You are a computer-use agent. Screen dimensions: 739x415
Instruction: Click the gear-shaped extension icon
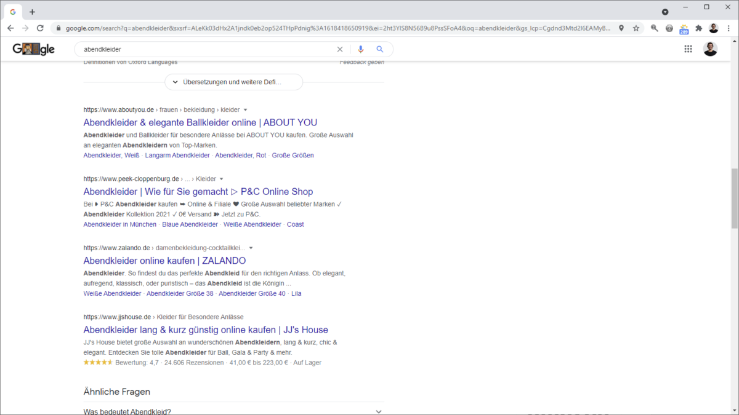pyautogui.click(x=669, y=28)
